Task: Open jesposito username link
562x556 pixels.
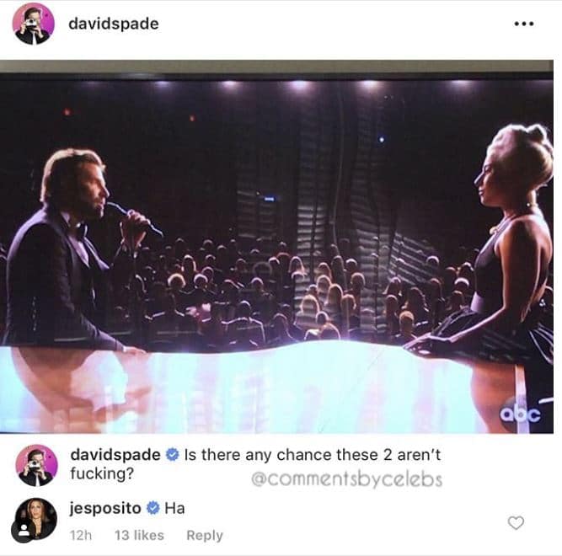Action: (x=105, y=508)
